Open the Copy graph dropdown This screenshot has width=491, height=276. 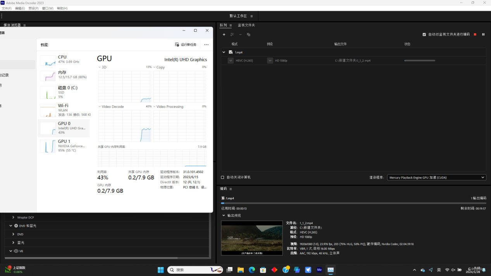tap(154, 67)
